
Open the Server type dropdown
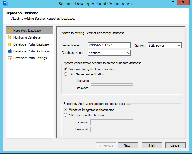[165, 45]
